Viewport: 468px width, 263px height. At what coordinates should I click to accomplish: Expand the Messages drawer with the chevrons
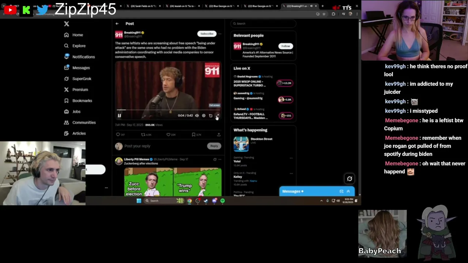click(x=348, y=191)
